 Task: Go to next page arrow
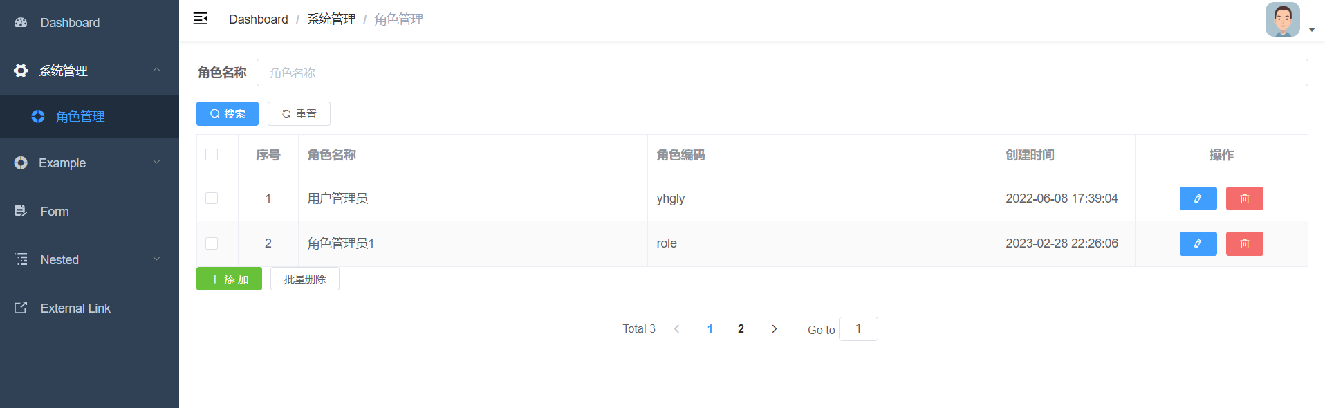pyautogui.click(x=774, y=328)
